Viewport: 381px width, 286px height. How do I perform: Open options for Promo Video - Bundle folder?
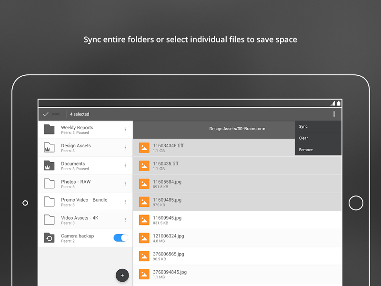click(125, 202)
